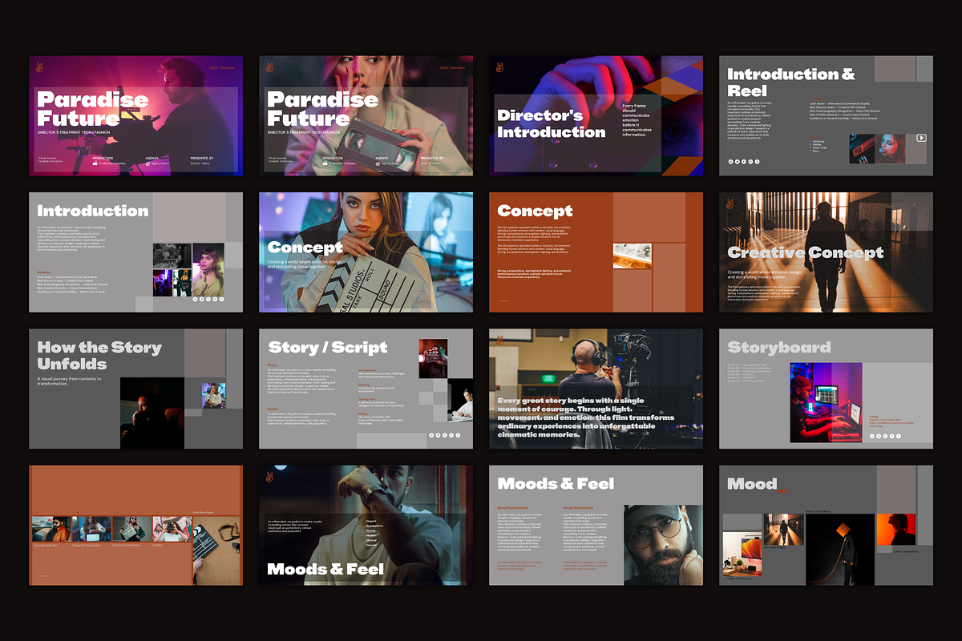Click the Conflict storyboard photo with camera
962x641 pixels.
coord(172,529)
